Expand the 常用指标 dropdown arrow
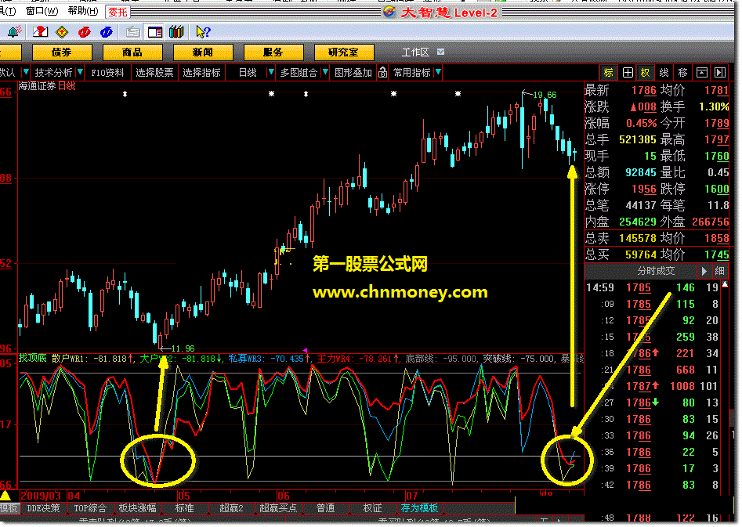Screen dimensions: 742x527 [438, 72]
